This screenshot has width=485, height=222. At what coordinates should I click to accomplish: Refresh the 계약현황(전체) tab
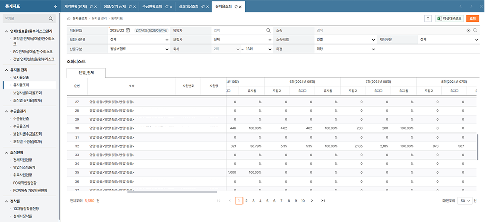click(x=91, y=6)
